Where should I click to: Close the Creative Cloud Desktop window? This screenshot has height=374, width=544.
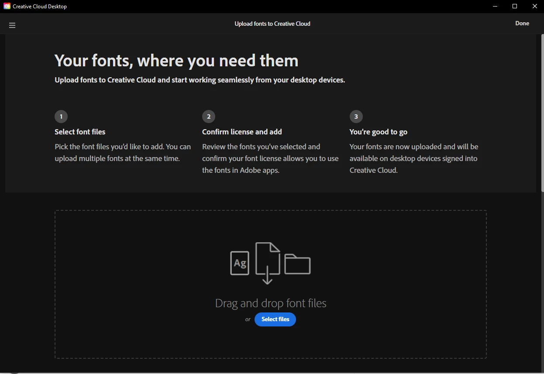tap(534, 7)
